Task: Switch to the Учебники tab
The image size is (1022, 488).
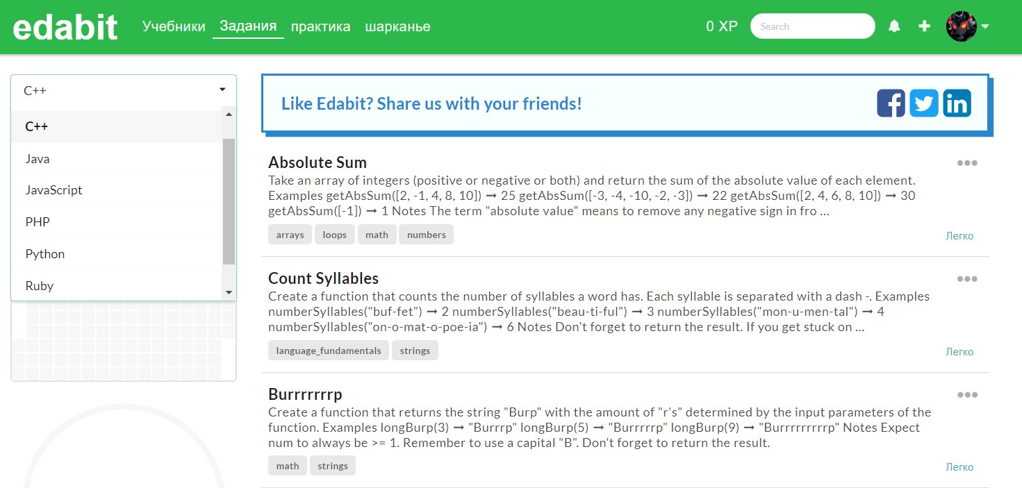Action: (174, 26)
